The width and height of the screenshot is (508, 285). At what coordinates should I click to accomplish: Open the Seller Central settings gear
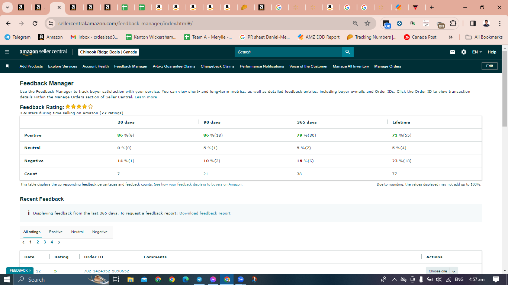pos(464,52)
